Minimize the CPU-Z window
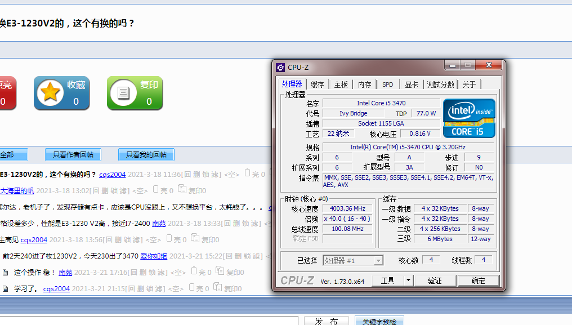The width and height of the screenshot is (572, 325). [452, 65]
